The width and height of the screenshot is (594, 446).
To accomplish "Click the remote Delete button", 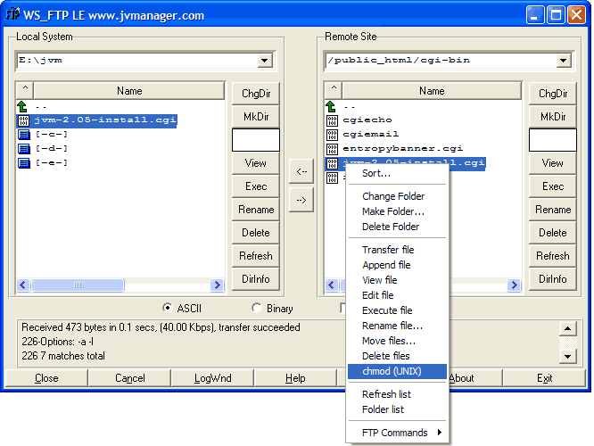I will (x=553, y=232).
